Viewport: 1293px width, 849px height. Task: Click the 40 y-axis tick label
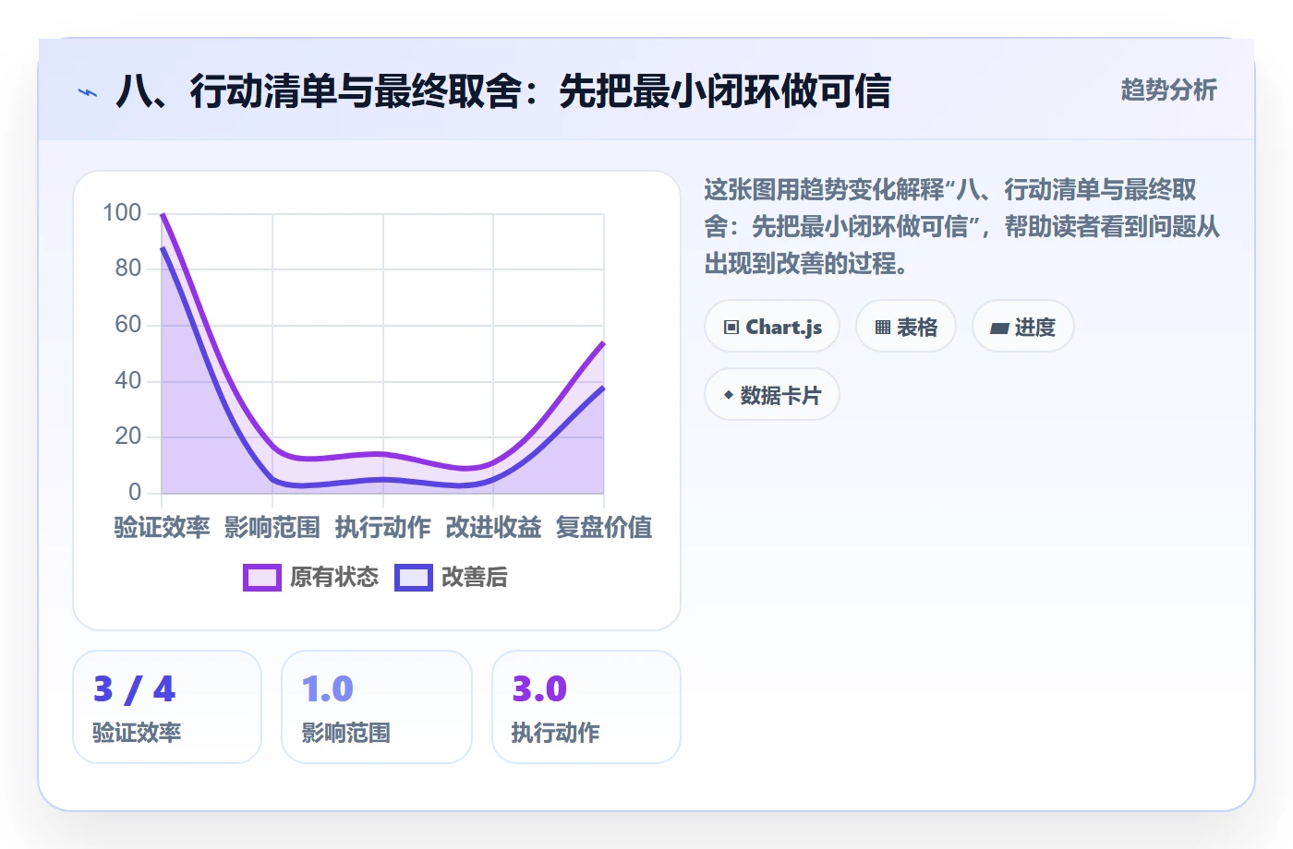coord(128,381)
